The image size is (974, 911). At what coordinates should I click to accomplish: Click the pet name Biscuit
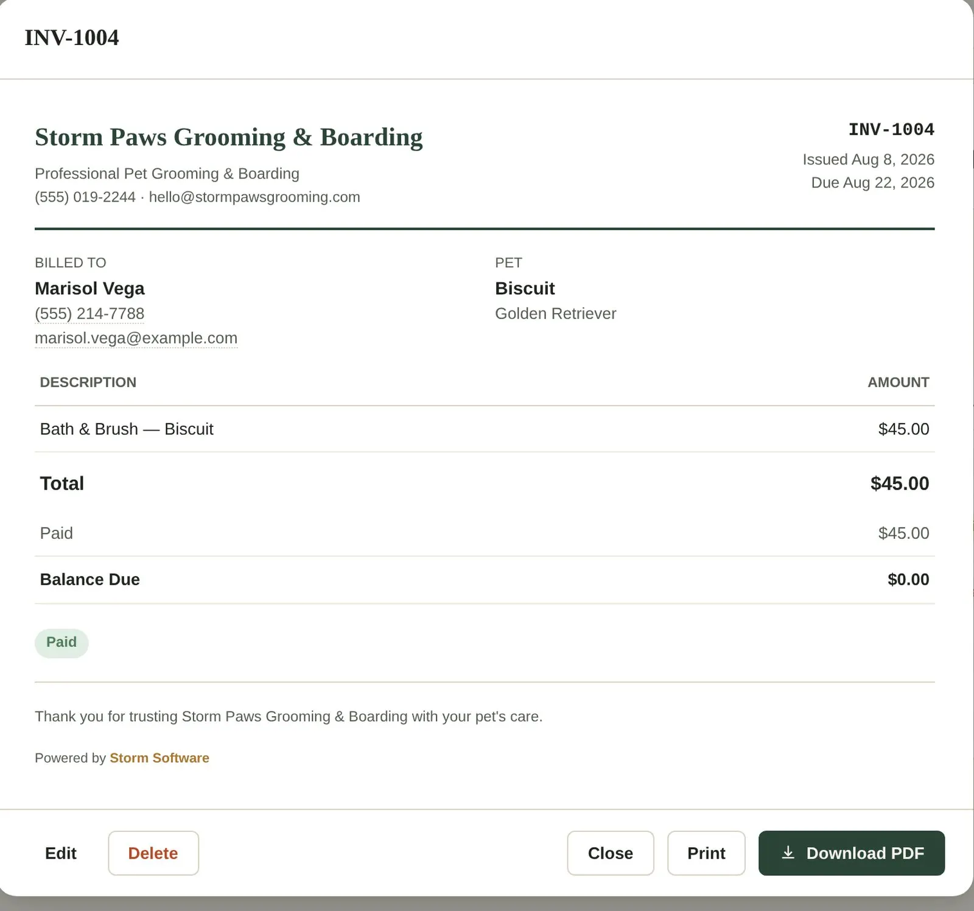point(525,288)
